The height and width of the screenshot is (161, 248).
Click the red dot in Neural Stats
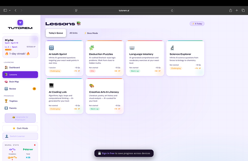pos(35,145)
